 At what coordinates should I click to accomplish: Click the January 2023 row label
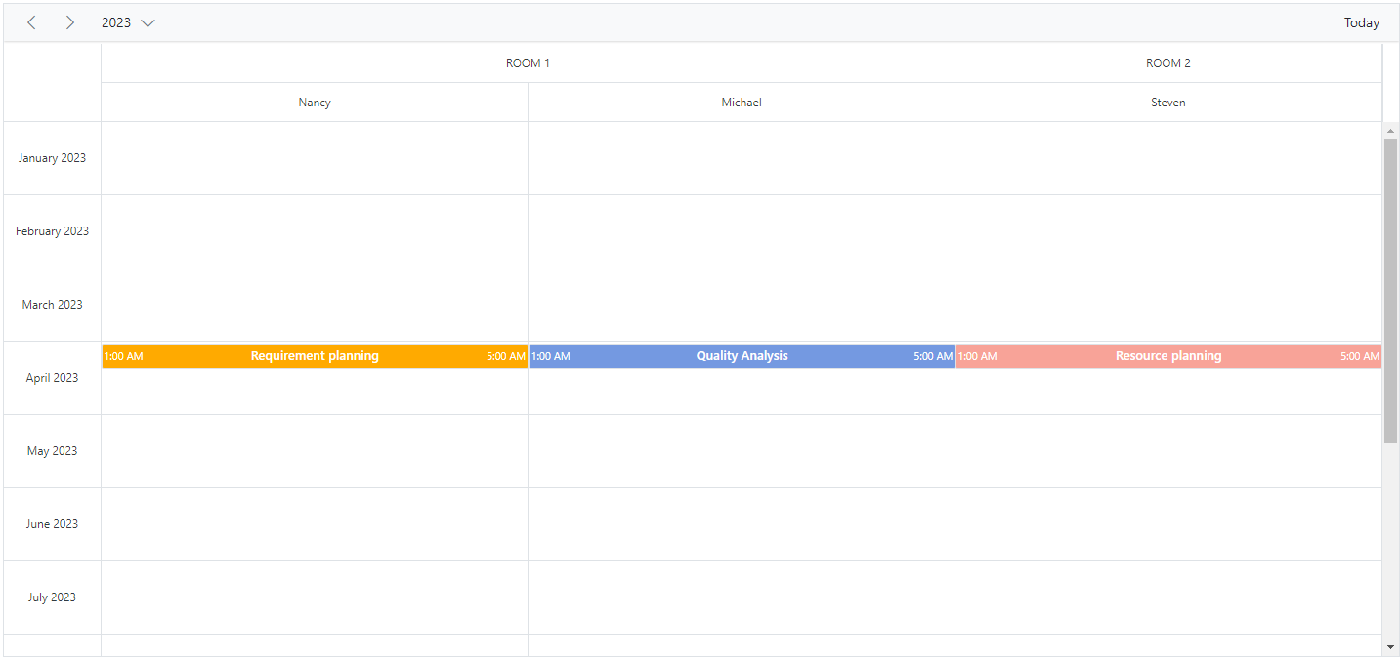click(x=52, y=158)
